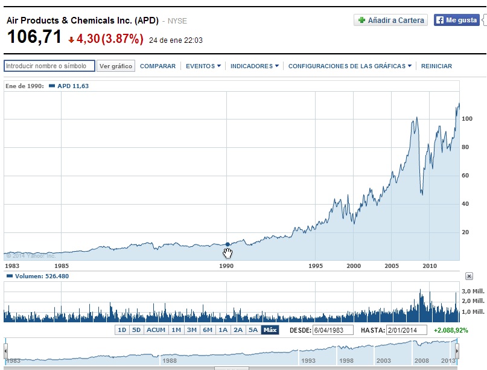Expand the EVENTOS dropdown menu
Image resolution: width=487 pixels, height=370 pixels.
pos(203,66)
